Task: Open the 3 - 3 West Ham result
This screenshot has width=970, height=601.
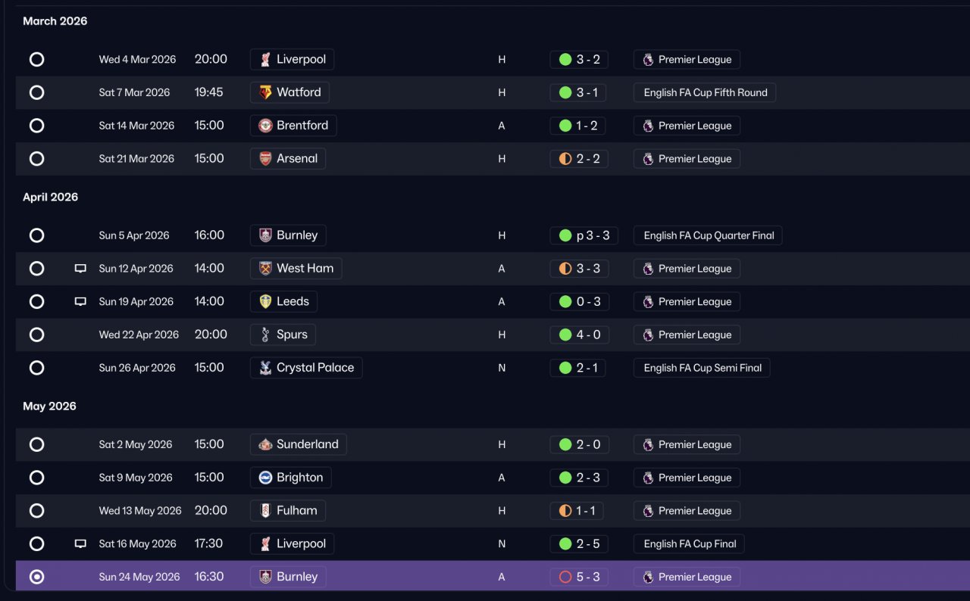Action: coord(579,269)
